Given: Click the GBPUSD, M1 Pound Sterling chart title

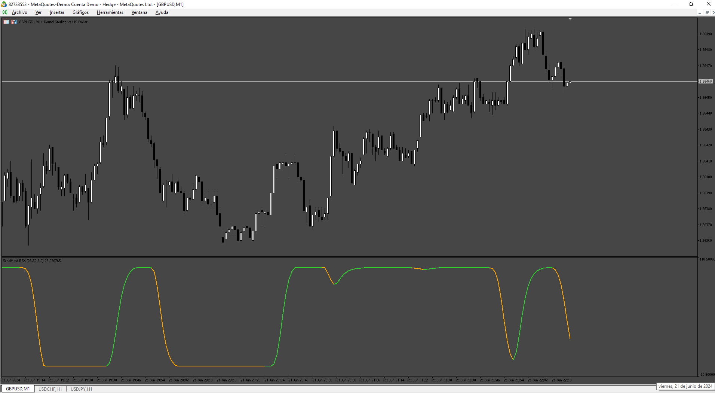Looking at the screenshot, I should click(x=53, y=22).
